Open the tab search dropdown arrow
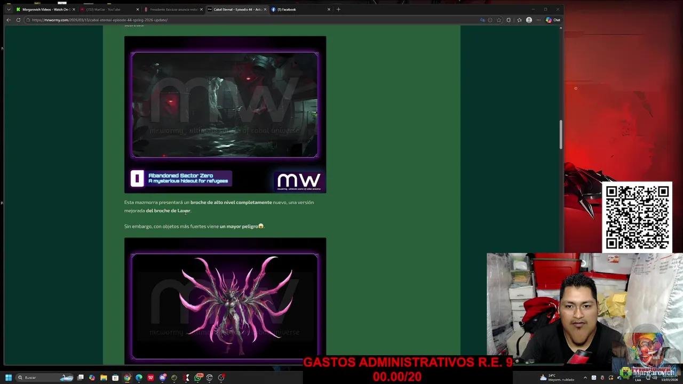Viewport: 683px width, 384px height. (9, 9)
